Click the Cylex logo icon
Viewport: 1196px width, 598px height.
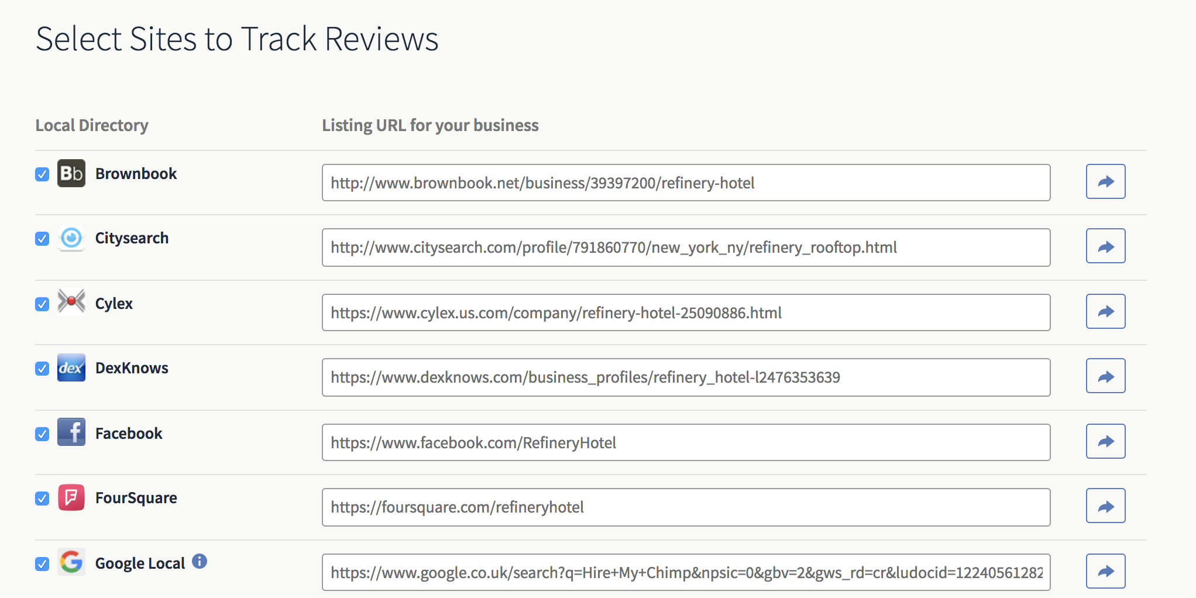tap(71, 302)
